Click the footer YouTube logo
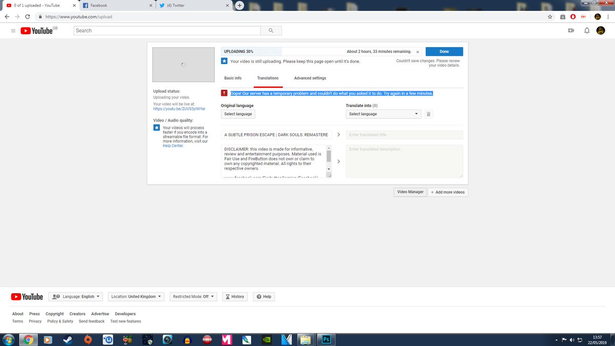Image resolution: width=615 pixels, height=346 pixels. click(27, 297)
